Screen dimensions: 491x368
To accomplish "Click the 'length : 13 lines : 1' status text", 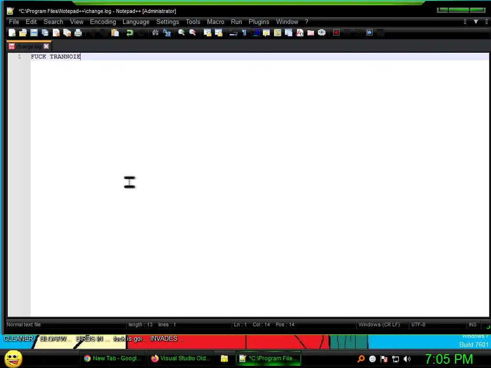I will coord(152,324).
